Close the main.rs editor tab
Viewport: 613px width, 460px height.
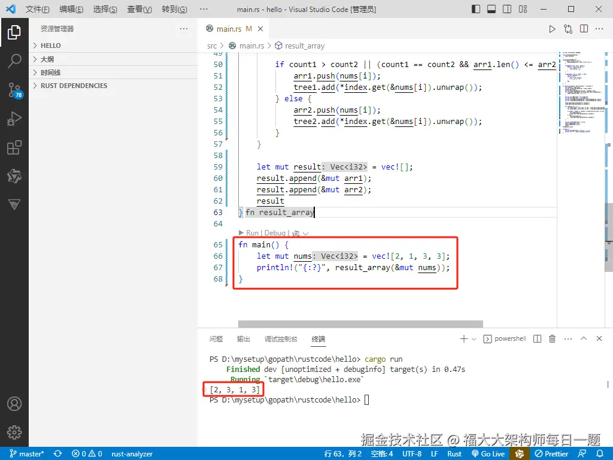[261, 29]
